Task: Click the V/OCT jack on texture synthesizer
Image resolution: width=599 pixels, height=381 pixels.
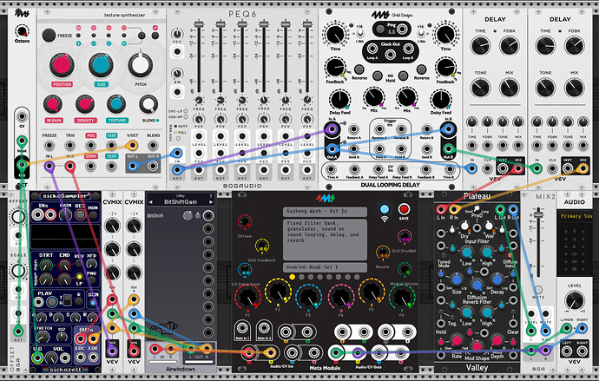Action: point(132,146)
